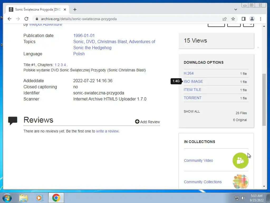Screen dimensions: 270x203
Task: Click the network icon in system tray
Action: coord(237,198)
